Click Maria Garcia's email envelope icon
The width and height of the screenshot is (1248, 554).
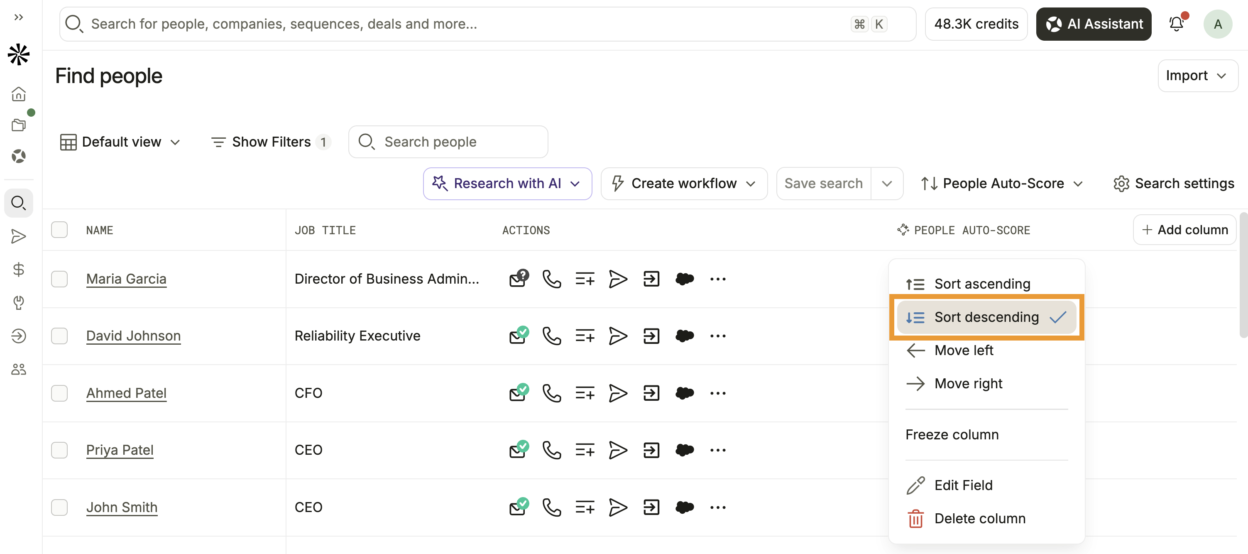[x=519, y=279]
